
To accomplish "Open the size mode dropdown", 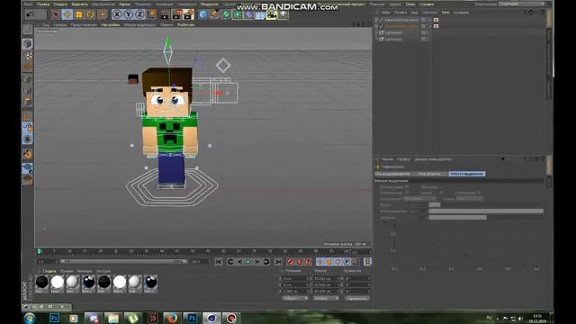I will [326, 298].
